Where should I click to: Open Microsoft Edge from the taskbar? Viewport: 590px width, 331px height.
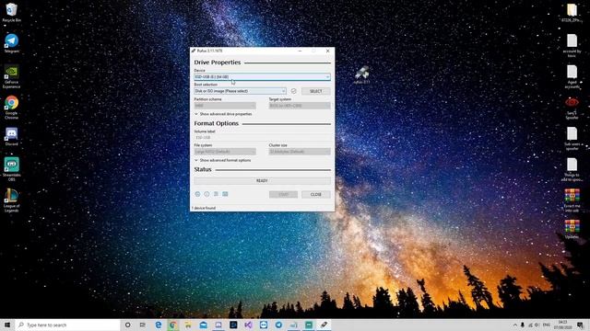(x=158, y=325)
